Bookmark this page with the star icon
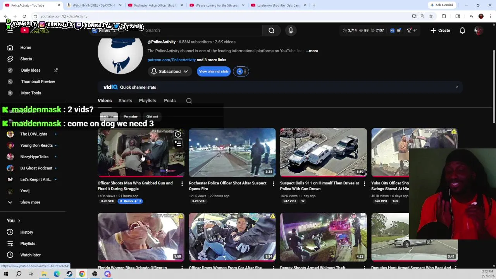 click(x=431, y=16)
